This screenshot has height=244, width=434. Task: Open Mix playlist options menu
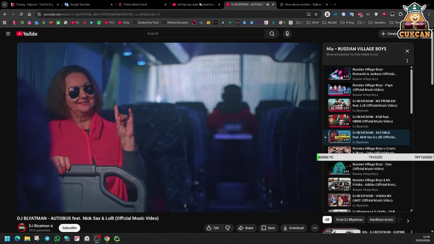[x=407, y=61]
